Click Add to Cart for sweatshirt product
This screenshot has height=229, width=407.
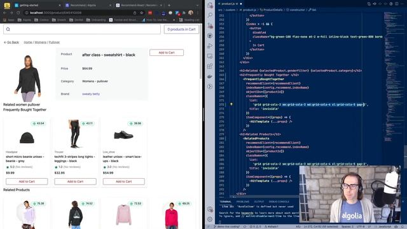[x=167, y=52]
